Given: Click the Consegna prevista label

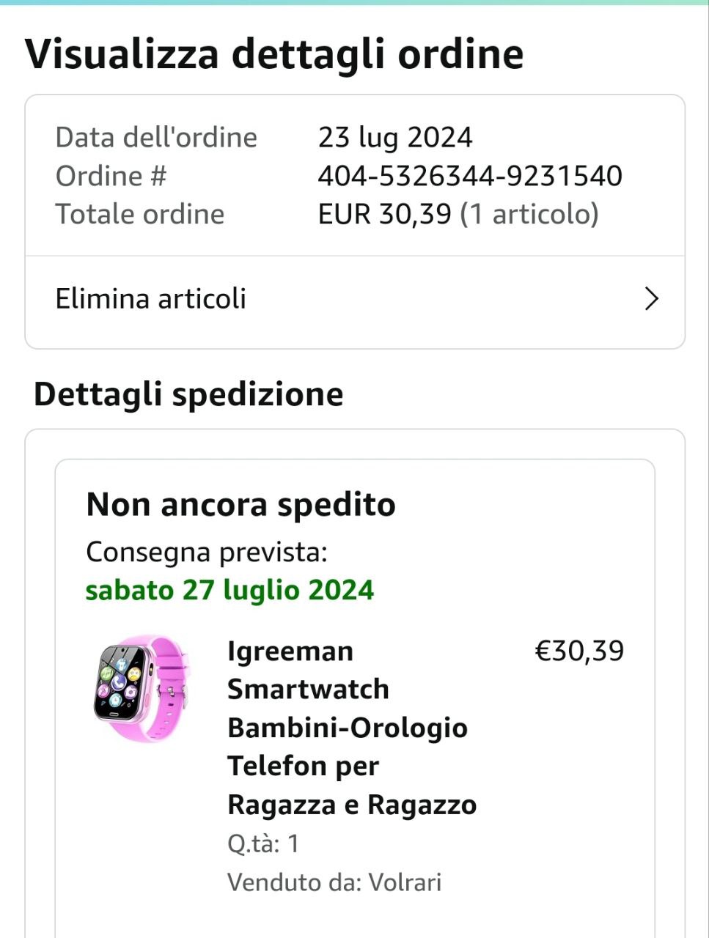Looking at the screenshot, I should 207,552.
